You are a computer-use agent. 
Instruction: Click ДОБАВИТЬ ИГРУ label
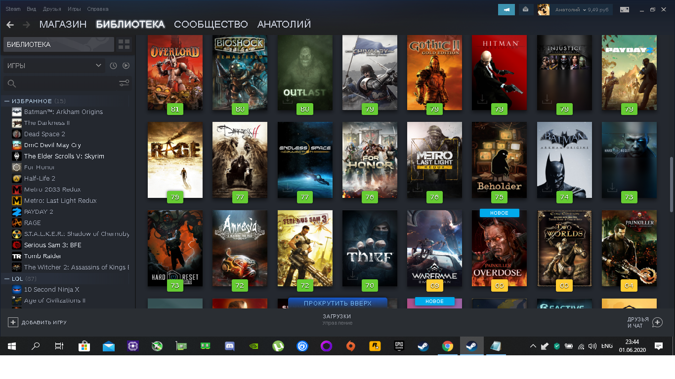[44, 323]
